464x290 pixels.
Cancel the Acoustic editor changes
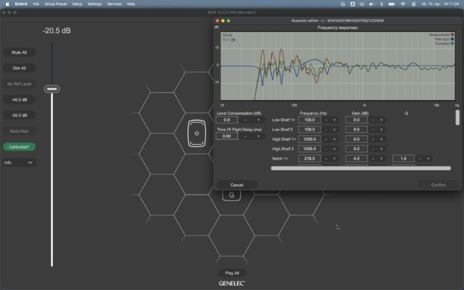click(237, 185)
